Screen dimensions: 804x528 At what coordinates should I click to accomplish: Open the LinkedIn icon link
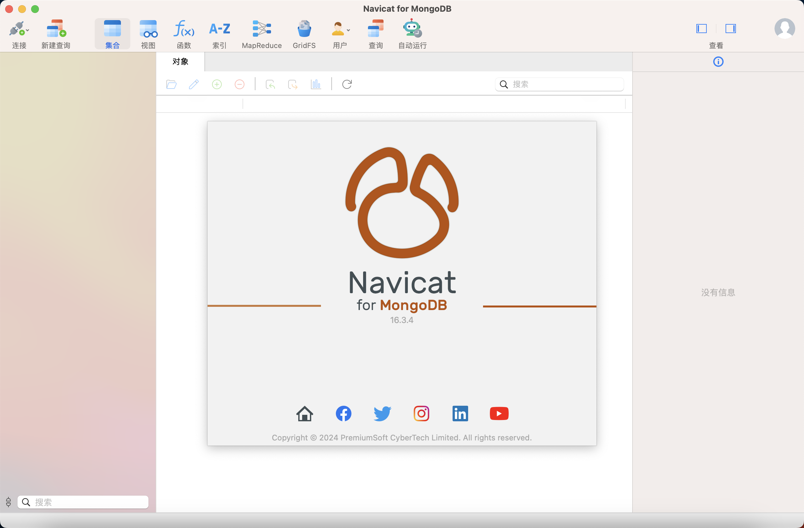point(460,414)
